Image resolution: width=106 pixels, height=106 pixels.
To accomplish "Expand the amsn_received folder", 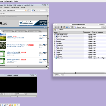I will point(55,34).
